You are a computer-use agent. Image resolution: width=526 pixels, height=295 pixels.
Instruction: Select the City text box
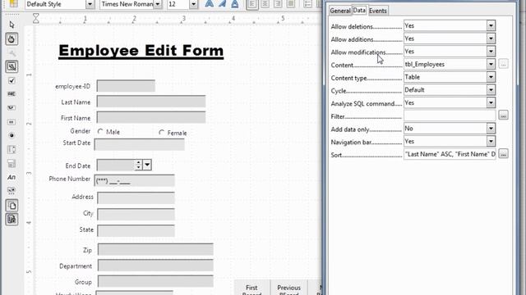(136, 214)
